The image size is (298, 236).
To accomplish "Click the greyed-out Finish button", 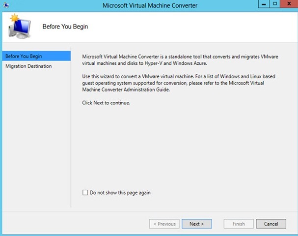I will (x=239, y=224).
